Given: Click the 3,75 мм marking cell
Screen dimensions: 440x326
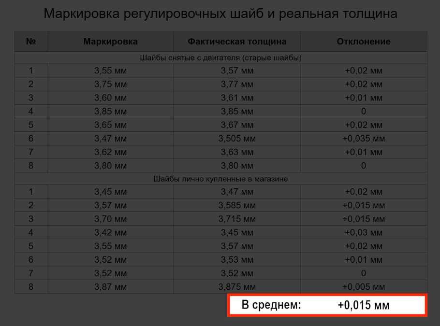Looking at the screenshot, I should tap(110, 85).
